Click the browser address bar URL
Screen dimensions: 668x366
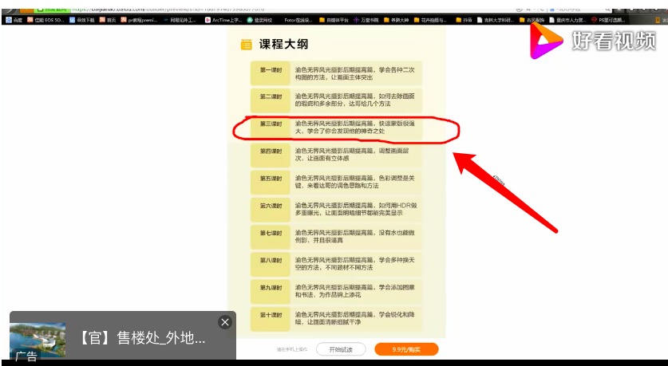[x=168, y=9]
